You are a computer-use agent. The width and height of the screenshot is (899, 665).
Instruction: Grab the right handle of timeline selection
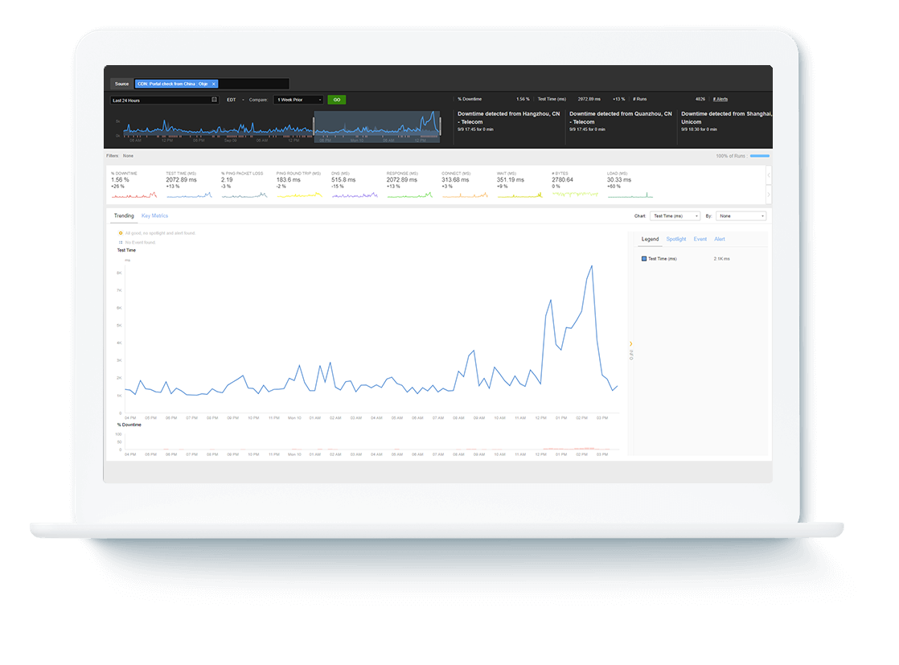point(440,126)
